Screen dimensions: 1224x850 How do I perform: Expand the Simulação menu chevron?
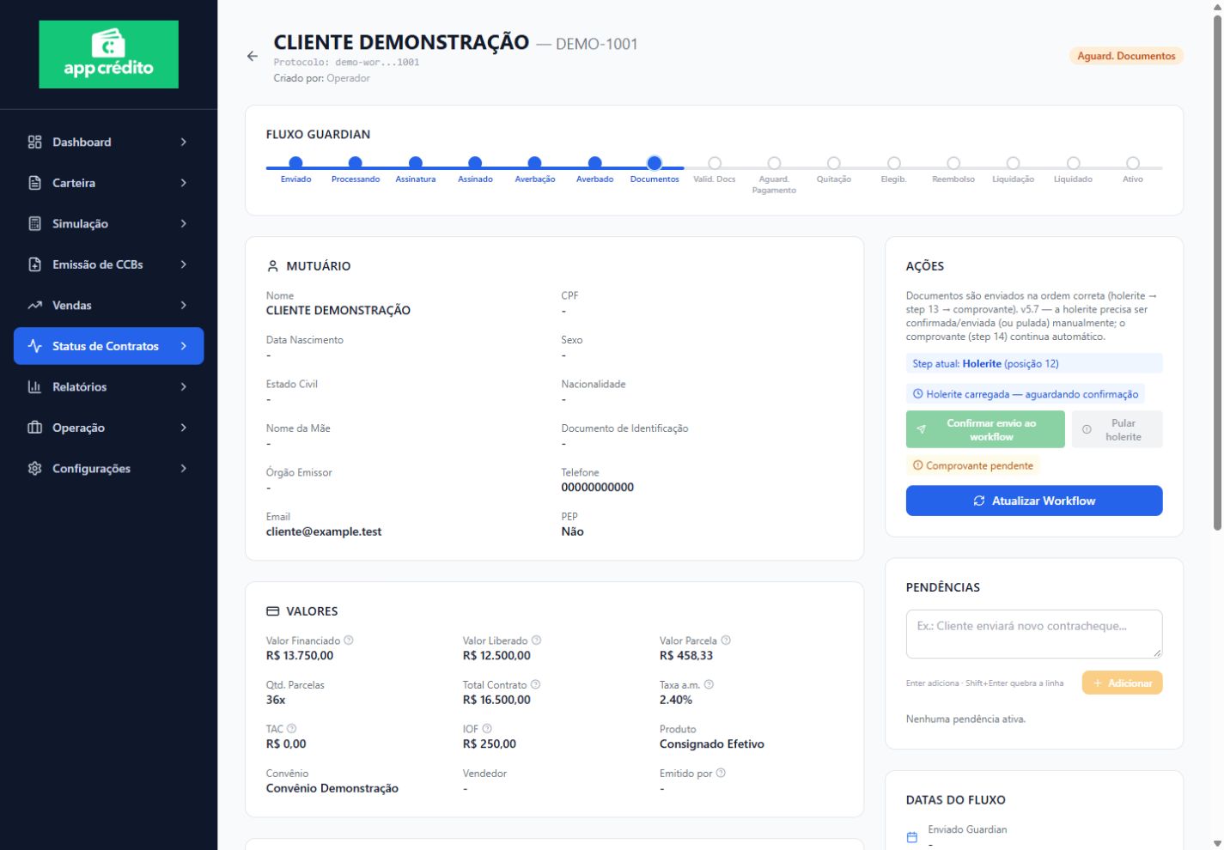[x=183, y=223]
